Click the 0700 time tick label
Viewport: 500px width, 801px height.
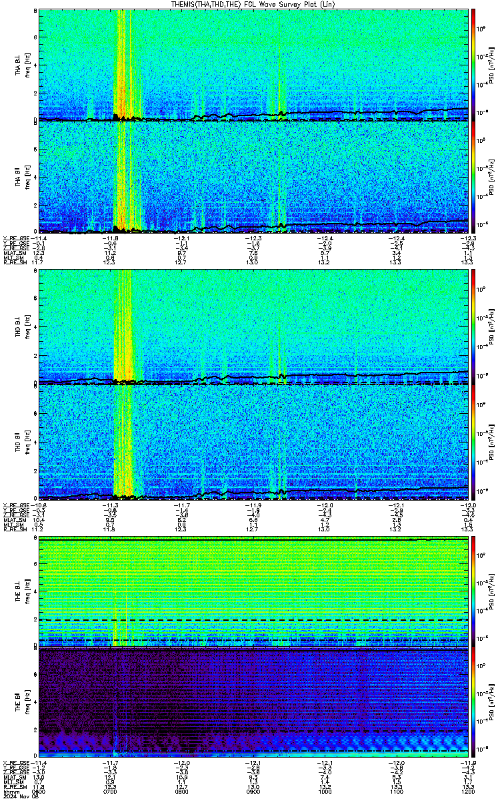[110, 792]
